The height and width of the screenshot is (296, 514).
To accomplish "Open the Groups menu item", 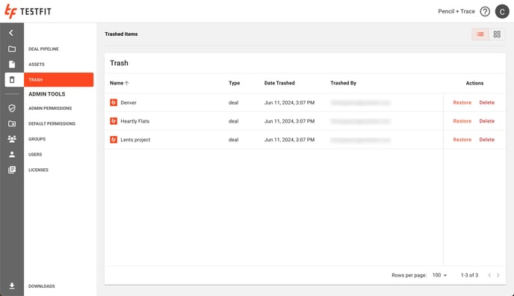I will point(37,139).
